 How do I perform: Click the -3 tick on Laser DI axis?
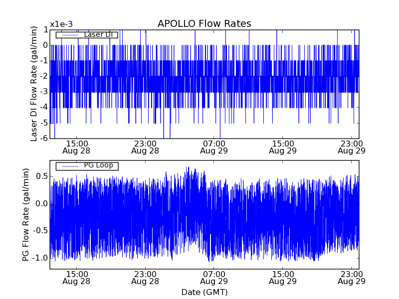44,92
